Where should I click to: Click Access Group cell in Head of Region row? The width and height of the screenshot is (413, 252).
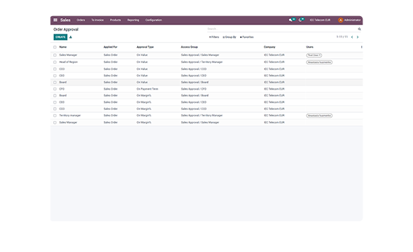click(202, 62)
